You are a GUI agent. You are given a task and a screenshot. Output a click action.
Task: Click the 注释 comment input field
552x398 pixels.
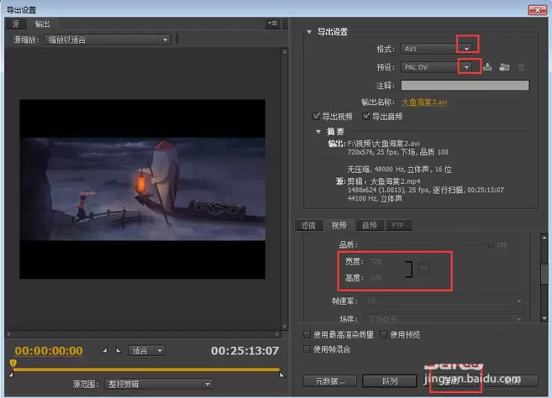(x=464, y=85)
